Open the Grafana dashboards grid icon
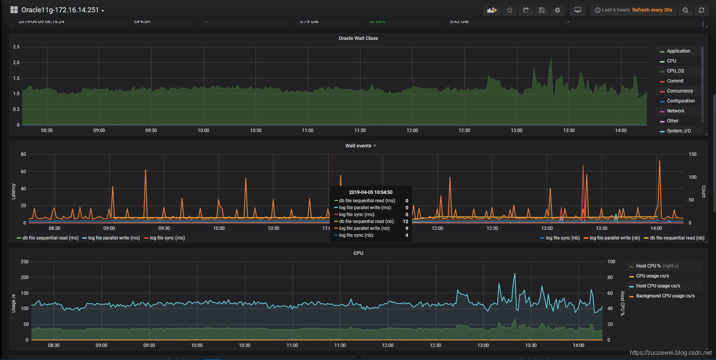 pos(14,10)
